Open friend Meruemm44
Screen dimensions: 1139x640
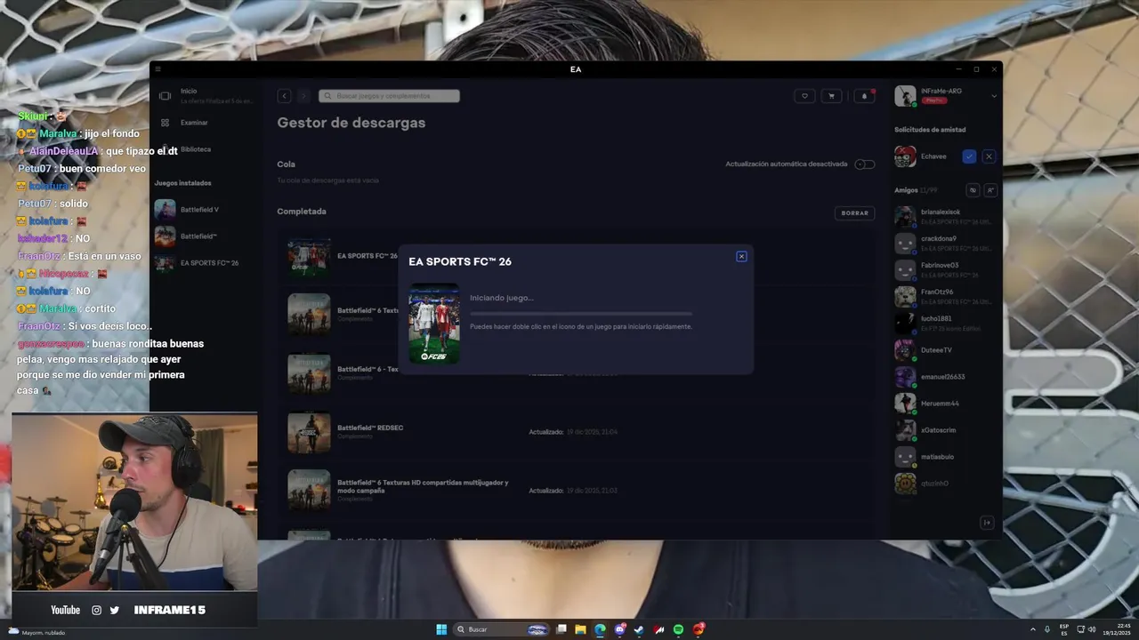[x=945, y=404]
